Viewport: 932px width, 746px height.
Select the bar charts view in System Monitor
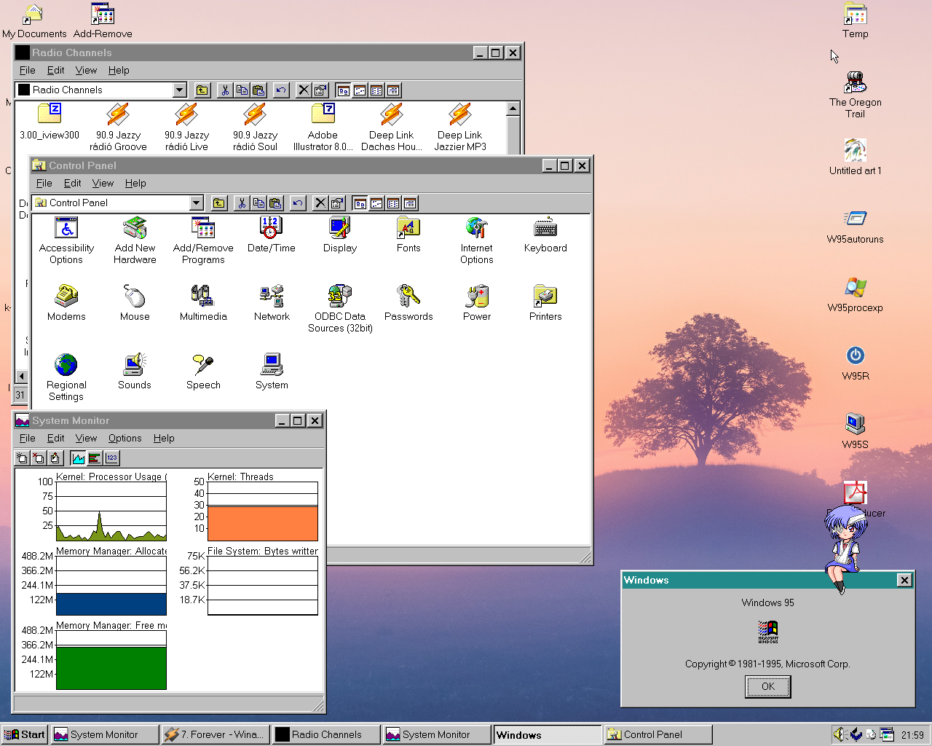point(95,458)
